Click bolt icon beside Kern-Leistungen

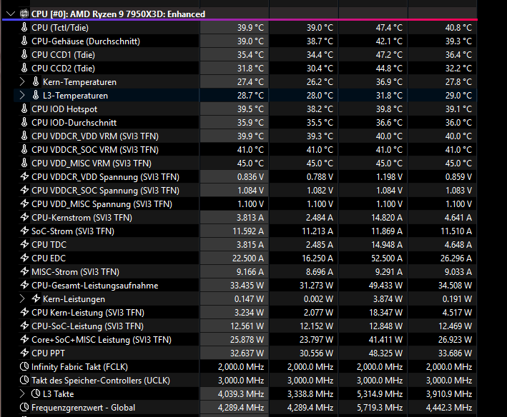(x=36, y=298)
